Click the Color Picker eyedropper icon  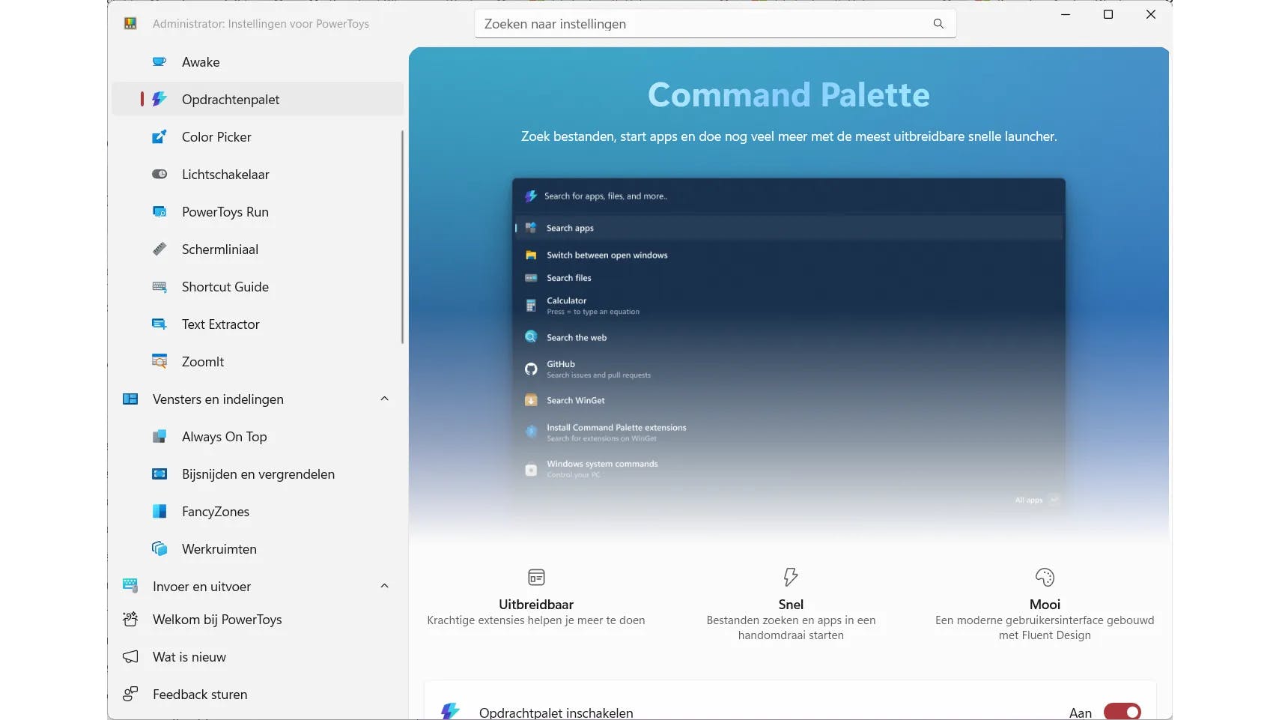(160, 137)
